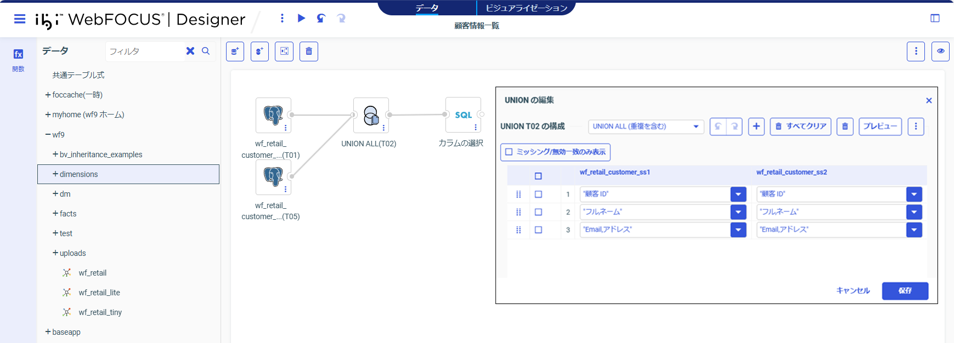Enable the missing/invalid matches only checkbox
The height and width of the screenshot is (343, 954).
509,152
